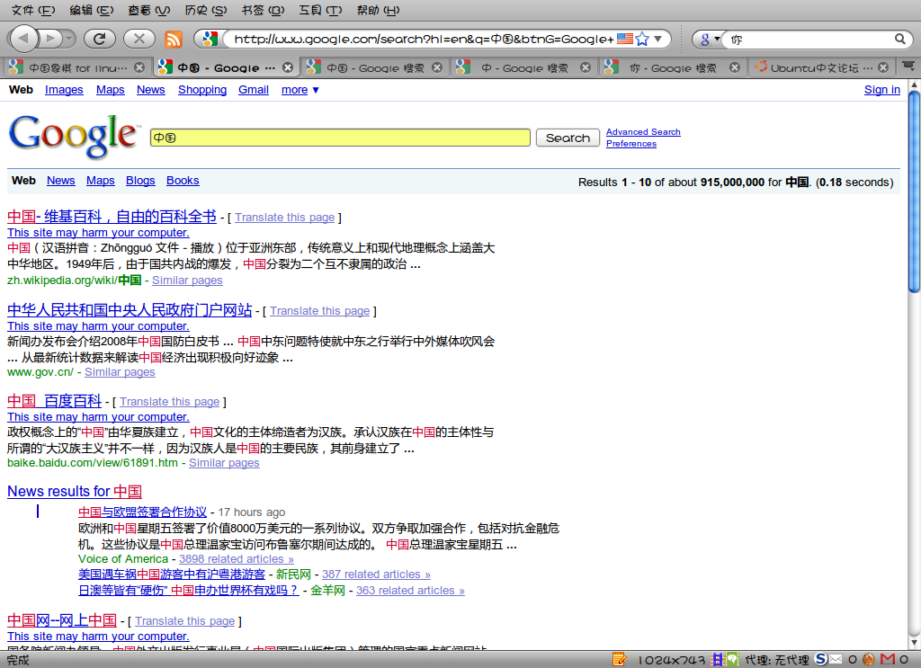Viewport: 921px width, 668px height.
Task: Focus the URL address field
Action: click(x=423, y=39)
